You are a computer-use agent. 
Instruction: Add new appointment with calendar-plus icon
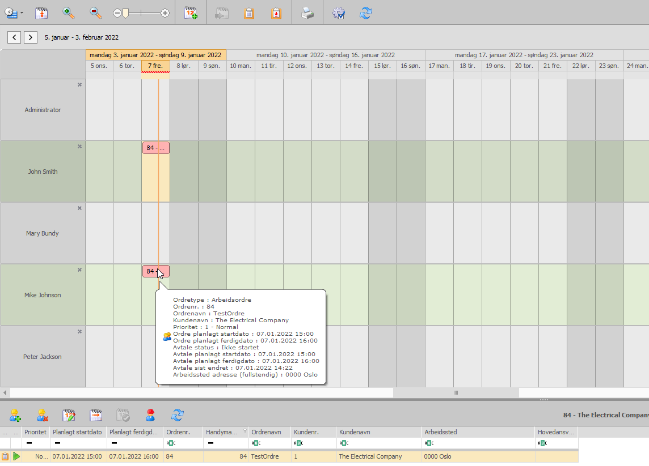[191, 13]
